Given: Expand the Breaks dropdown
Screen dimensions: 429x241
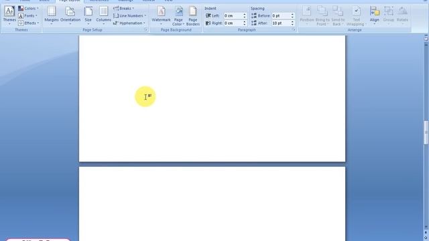Looking at the screenshot, I should 123,9.
